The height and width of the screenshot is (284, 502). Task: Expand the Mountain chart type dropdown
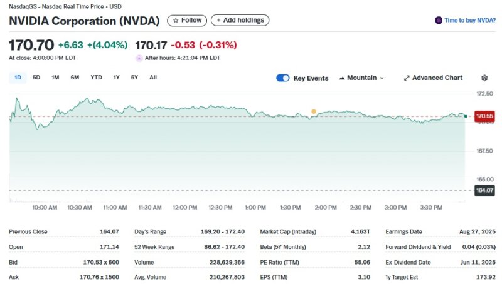382,78
